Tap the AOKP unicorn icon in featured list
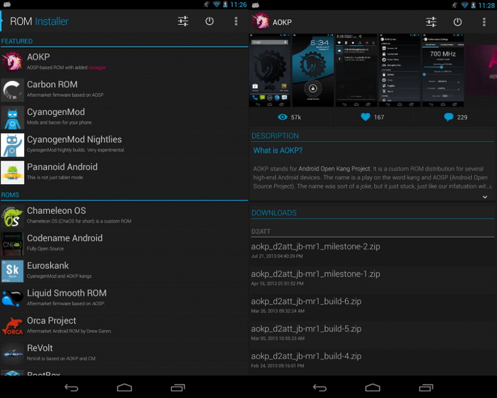 pos(12,61)
